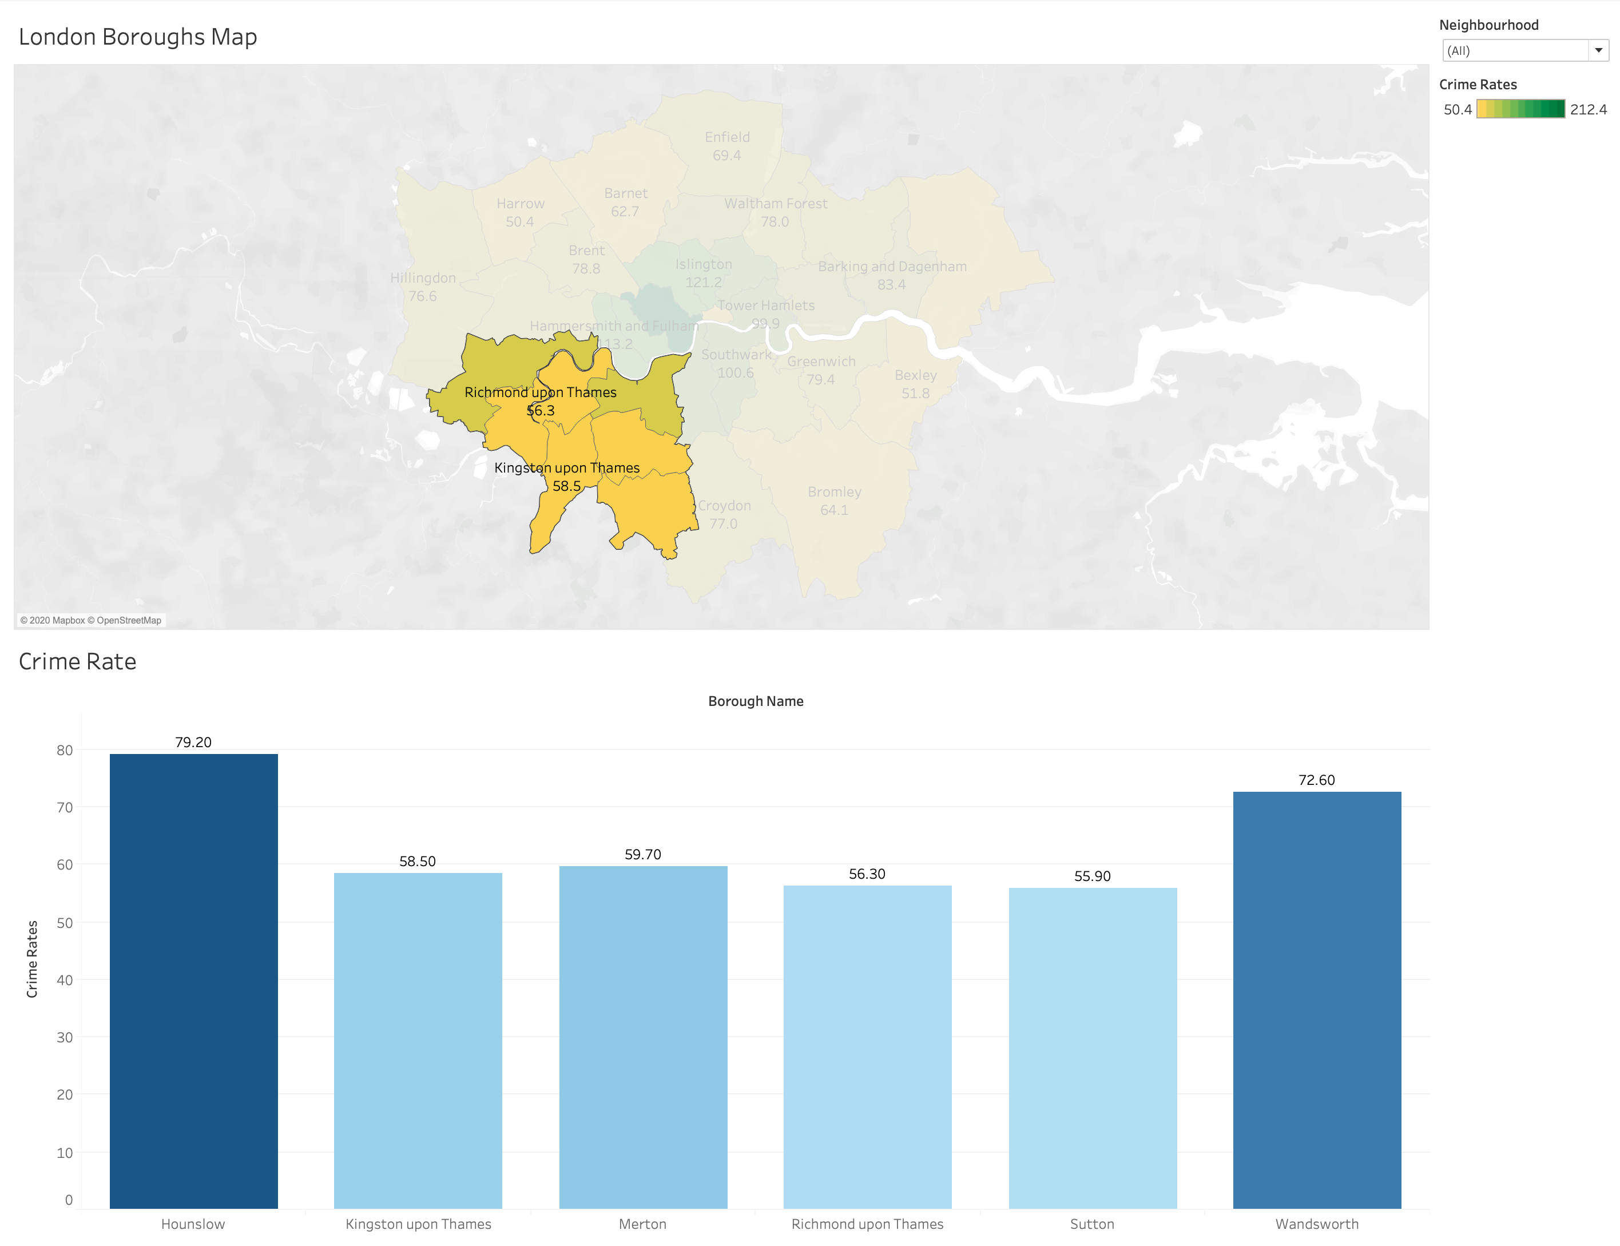Viewport: 1620px width, 1246px height.
Task: Click Kingston upon Thames label on map
Action: tap(566, 468)
